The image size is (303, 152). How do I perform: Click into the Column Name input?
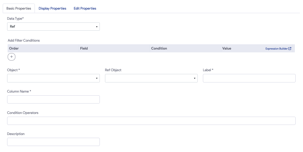pos(53,99)
